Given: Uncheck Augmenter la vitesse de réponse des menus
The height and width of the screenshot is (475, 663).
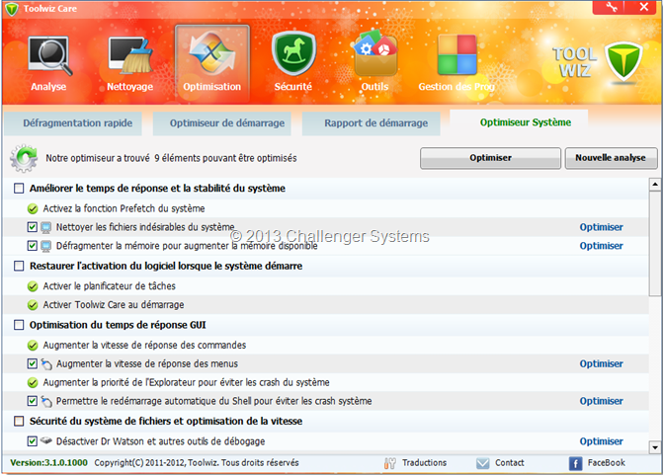Looking at the screenshot, I should point(33,363).
